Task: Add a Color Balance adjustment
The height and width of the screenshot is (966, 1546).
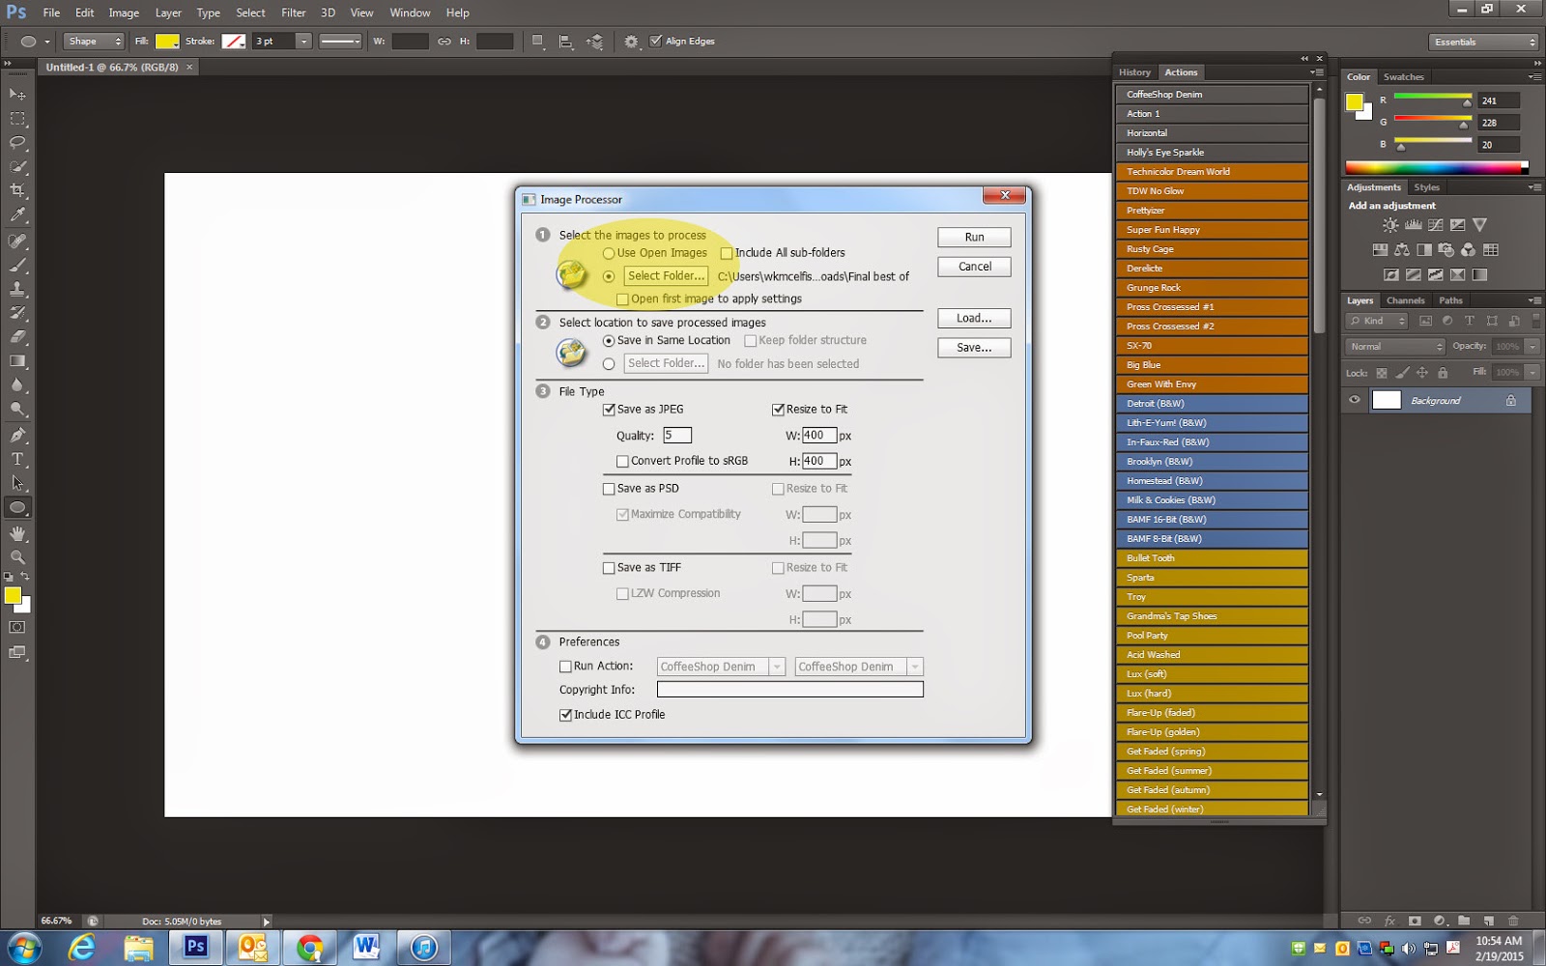Action: click(1402, 250)
